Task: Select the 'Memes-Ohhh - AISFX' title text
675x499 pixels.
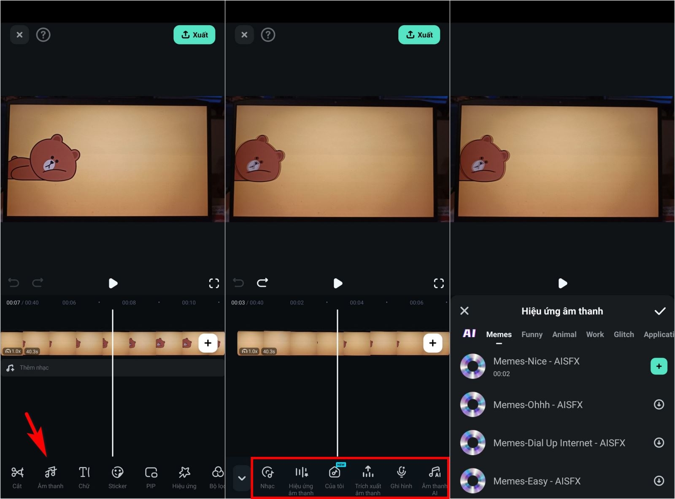Action: click(x=538, y=405)
